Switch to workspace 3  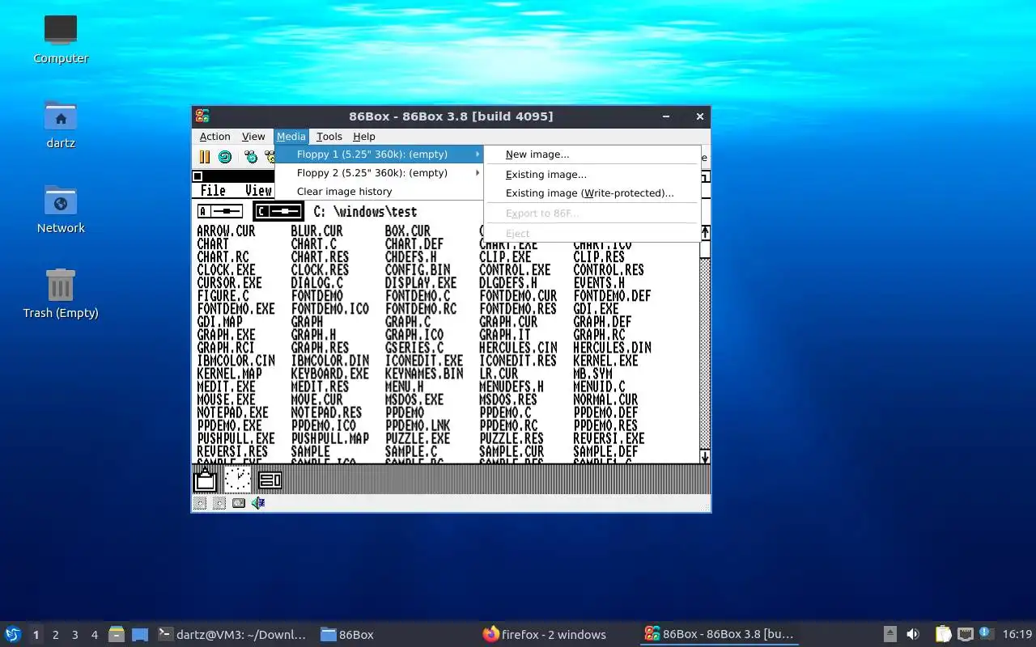point(75,634)
